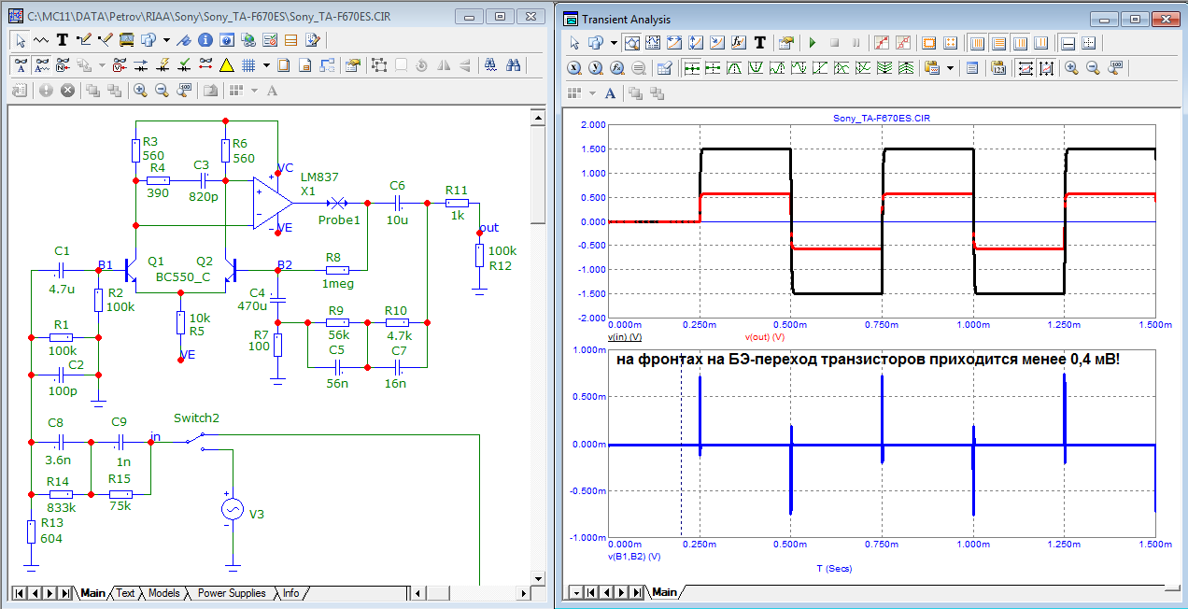Expand dropdown next to analysis window icon
1188x609 pixels.
pyautogui.click(x=614, y=43)
